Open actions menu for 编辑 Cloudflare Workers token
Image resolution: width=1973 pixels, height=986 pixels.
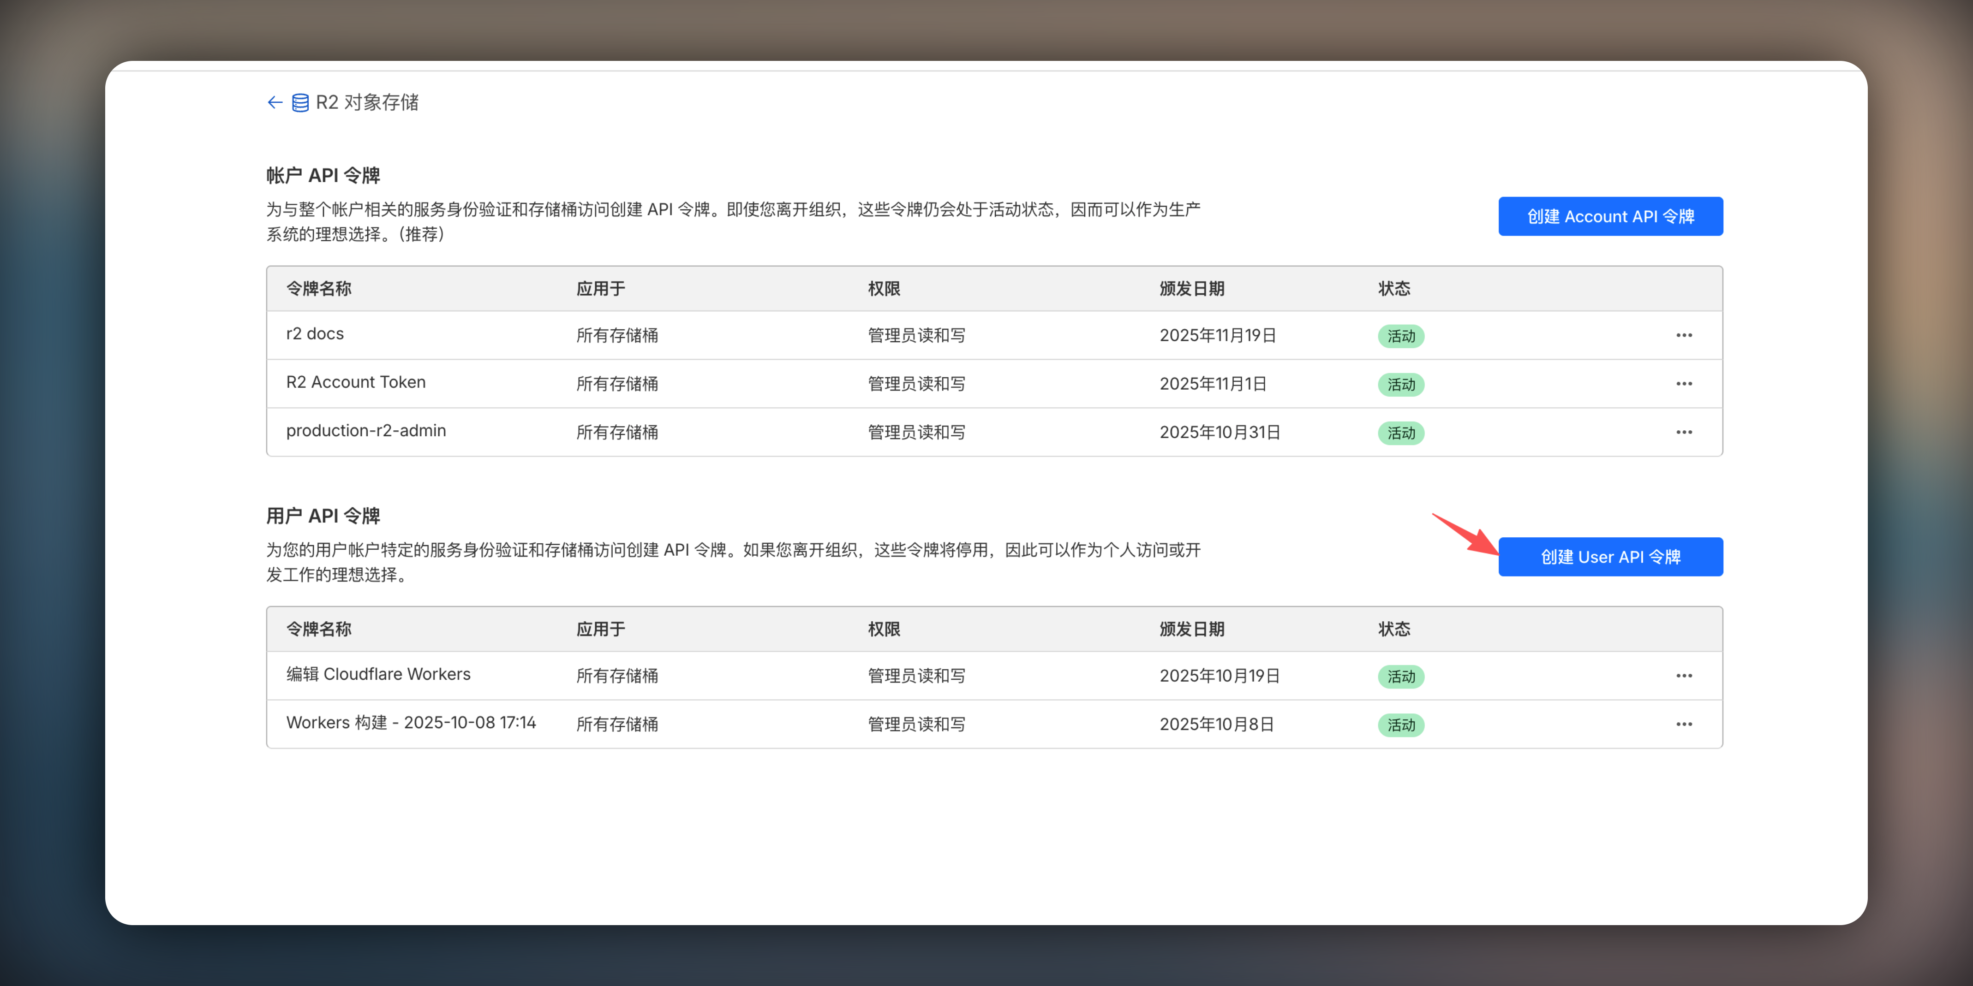[x=1684, y=675]
